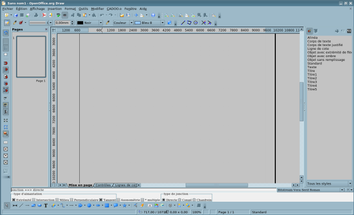Screen dimensions: 354x215
Task: Open the Fichier menu
Action: (8, 8)
